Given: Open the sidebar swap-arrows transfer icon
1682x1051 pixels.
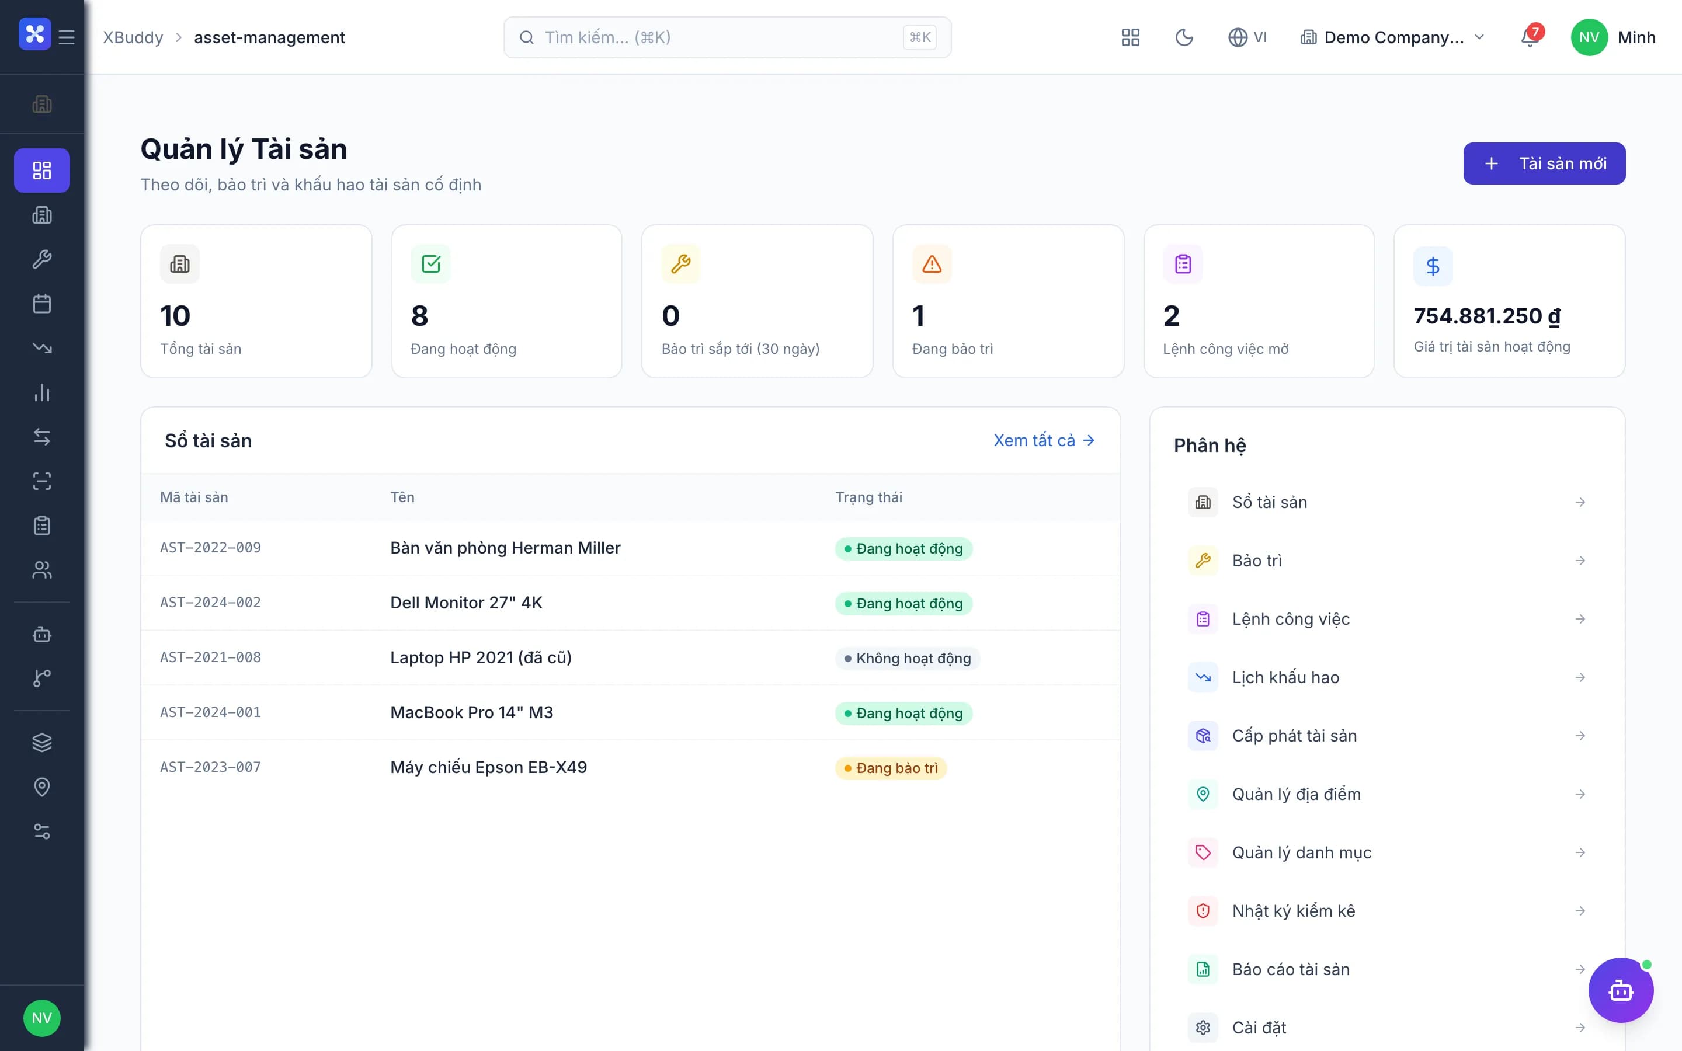Looking at the screenshot, I should [x=41, y=437].
